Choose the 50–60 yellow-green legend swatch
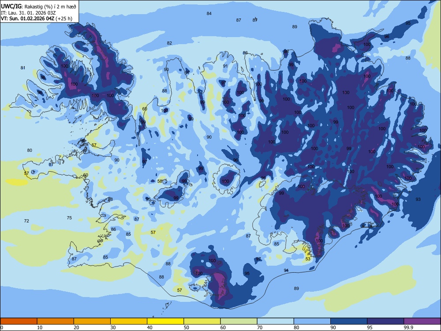 [202, 321]
